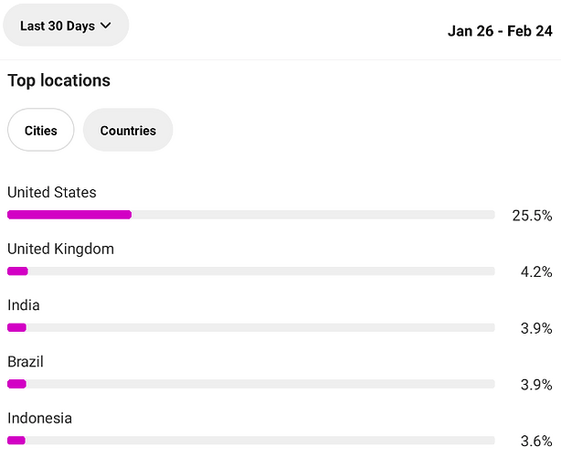Click the United States label
This screenshot has width=561, height=457.
click(x=52, y=193)
